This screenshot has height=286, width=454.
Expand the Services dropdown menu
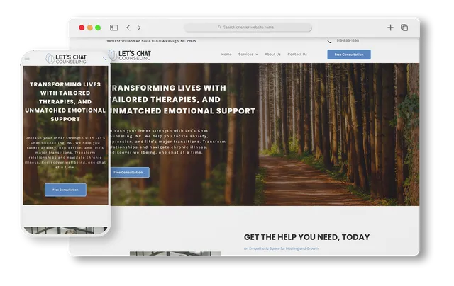pos(248,55)
